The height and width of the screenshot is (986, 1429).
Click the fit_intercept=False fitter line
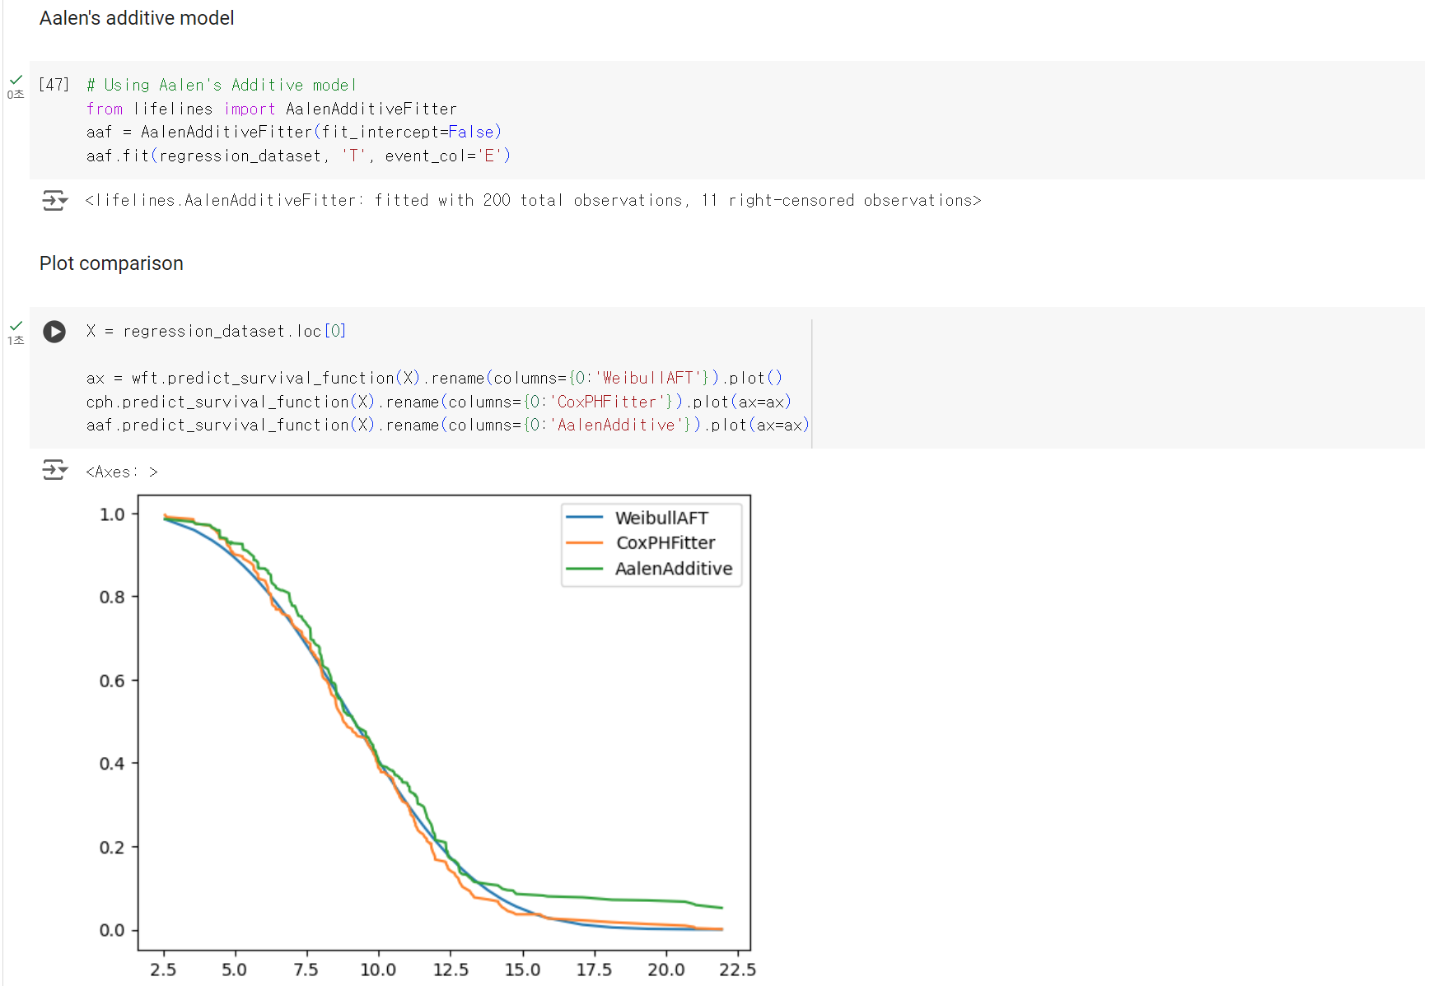click(294, 132)
